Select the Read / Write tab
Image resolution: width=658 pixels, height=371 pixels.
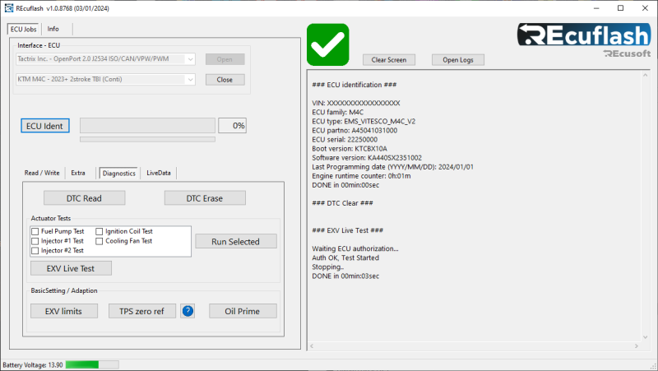(x=42, y=173)
